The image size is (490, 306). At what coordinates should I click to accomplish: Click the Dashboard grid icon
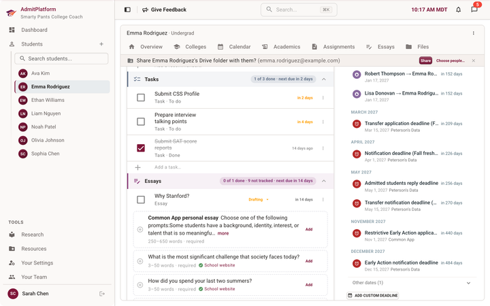[x=12, y=30]
